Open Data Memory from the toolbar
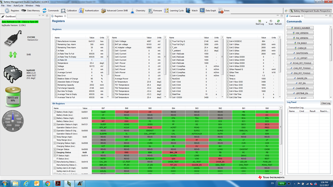 (30, 11)
